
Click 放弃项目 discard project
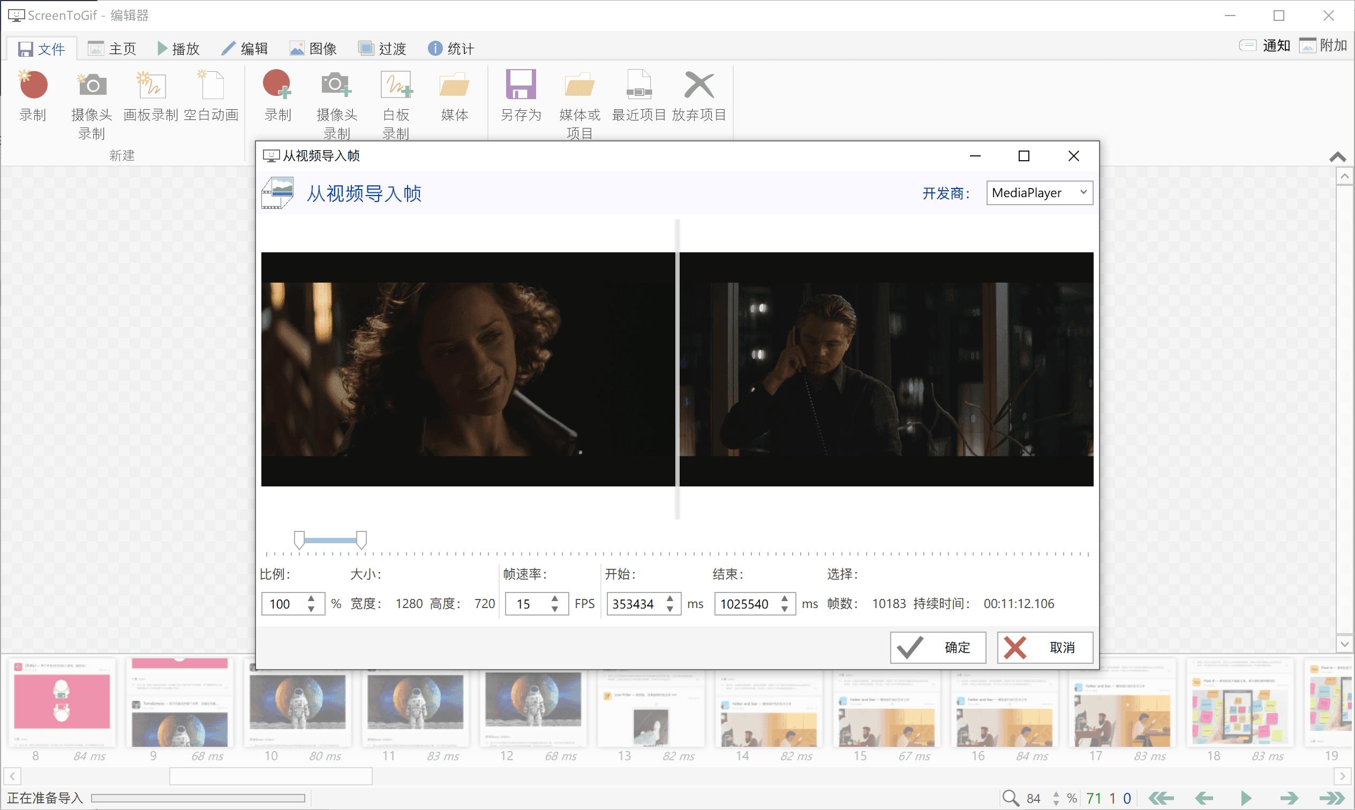point(699,95)
